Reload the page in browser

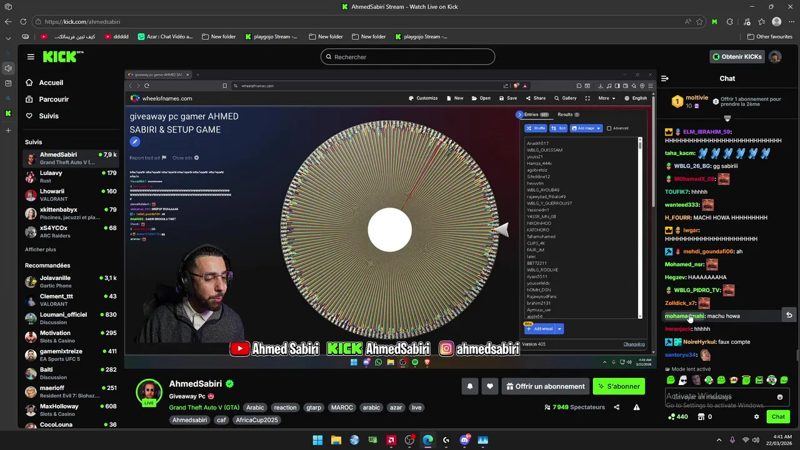pos(24,21)
